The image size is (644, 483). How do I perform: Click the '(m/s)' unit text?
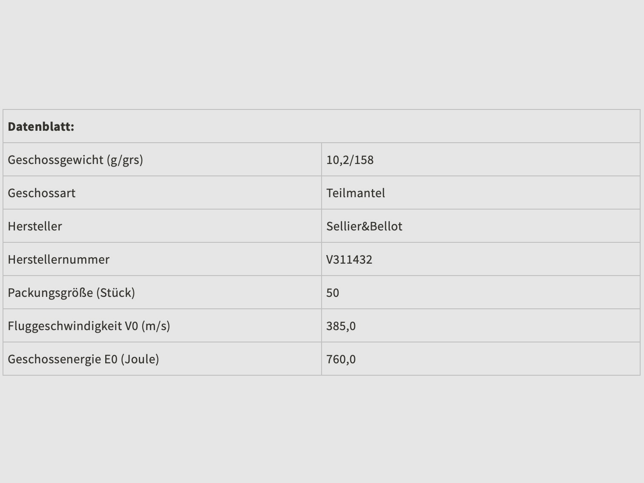tap(156, 326)
